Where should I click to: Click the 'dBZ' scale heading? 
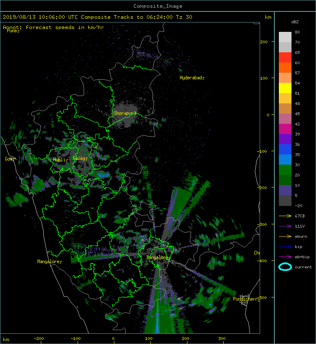295,22
